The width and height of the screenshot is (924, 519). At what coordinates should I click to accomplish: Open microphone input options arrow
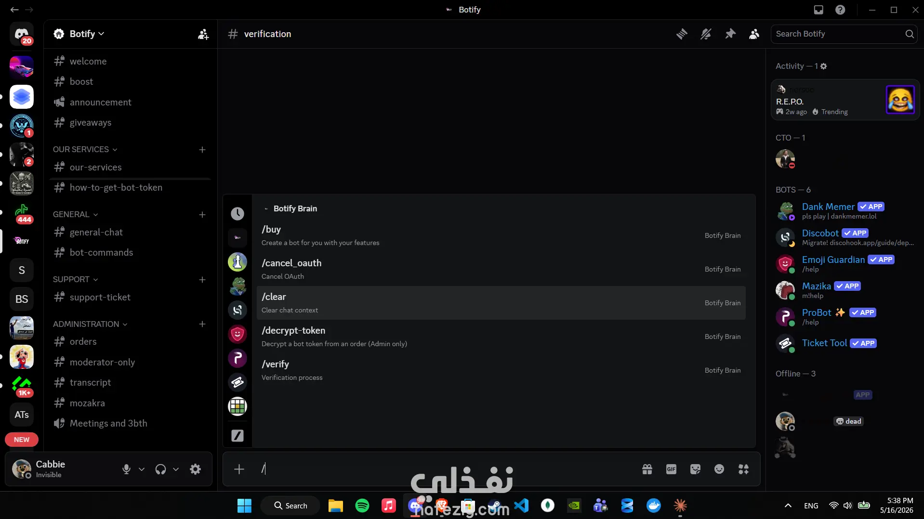(142, 469)
